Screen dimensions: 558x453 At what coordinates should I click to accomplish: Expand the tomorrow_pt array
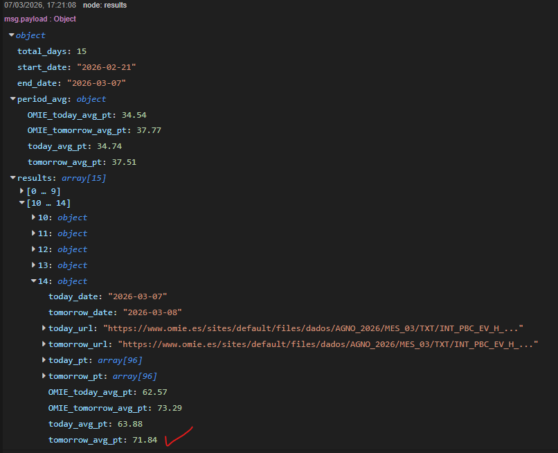pos(44,376)
